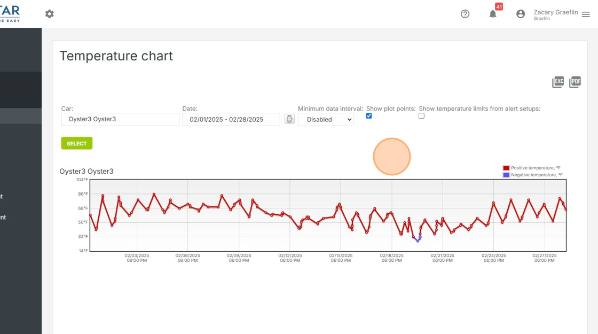This screenshot has height=334, width=598.
Task: Click the 104°F y-axis label
Action: [82, 180]
